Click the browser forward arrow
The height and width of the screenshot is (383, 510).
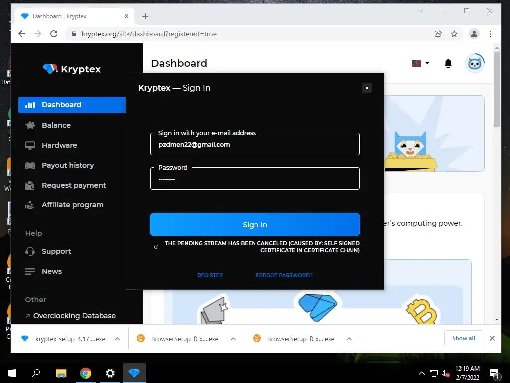[x=38, y=34]
